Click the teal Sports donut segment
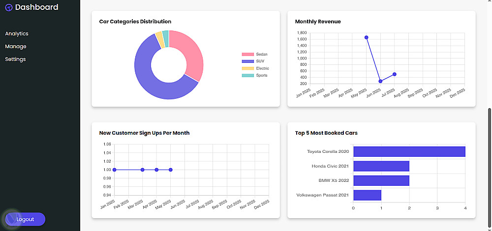 166,38
